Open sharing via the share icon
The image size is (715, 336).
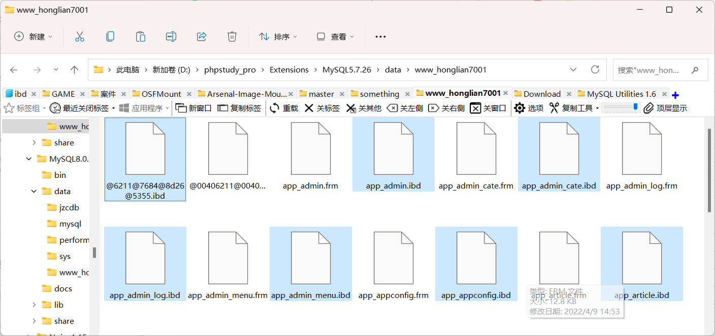click(x=202, y=36)
